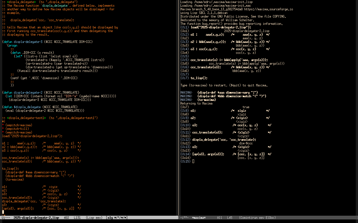Click the Lisp major mode indicator
The image size is (358, 223).
point(91,217)
